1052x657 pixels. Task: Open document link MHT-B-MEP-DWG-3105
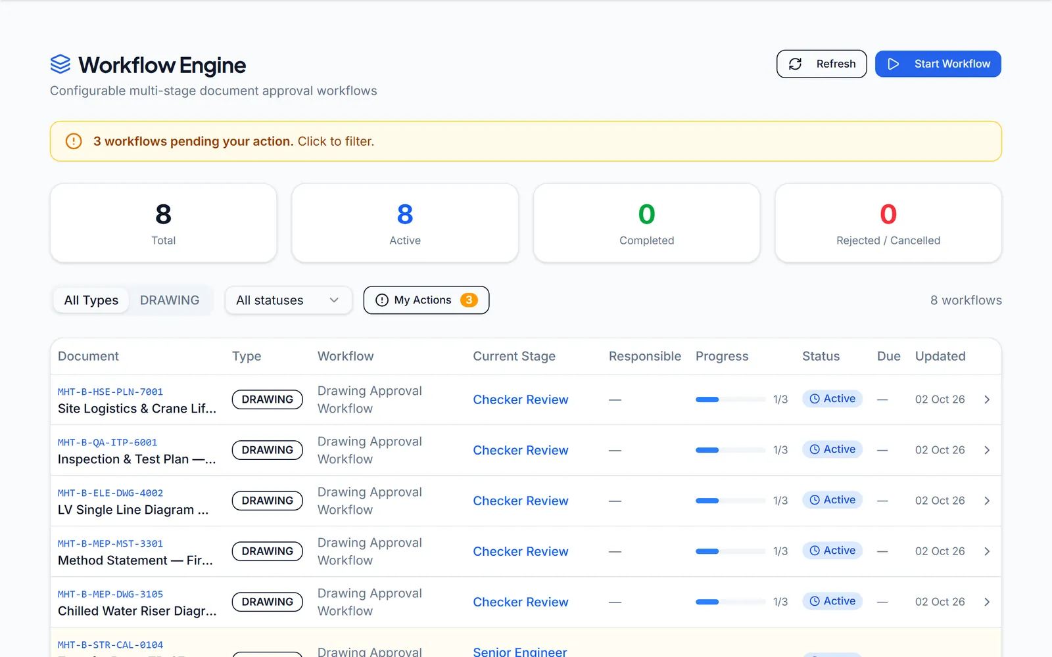(x=110, y=594)
